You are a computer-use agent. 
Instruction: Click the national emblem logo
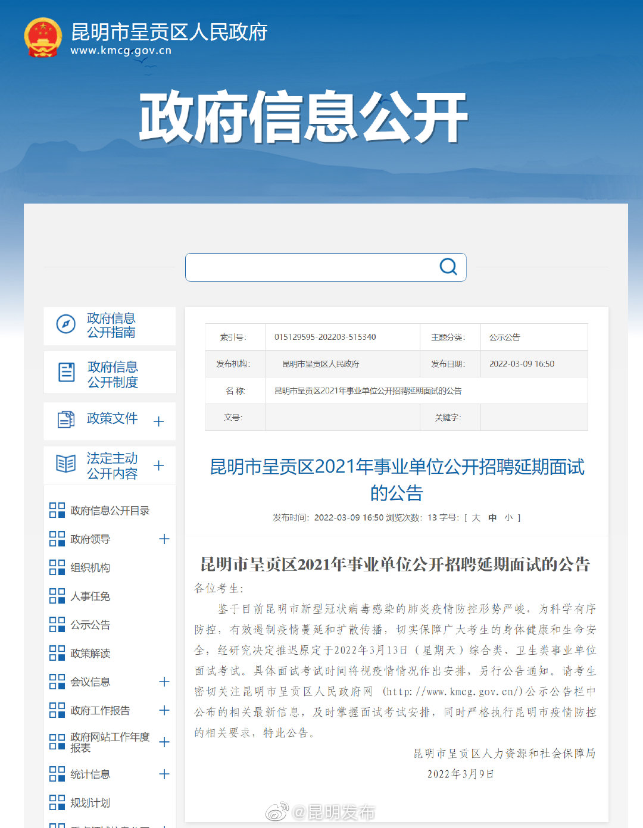coord(43,38)
